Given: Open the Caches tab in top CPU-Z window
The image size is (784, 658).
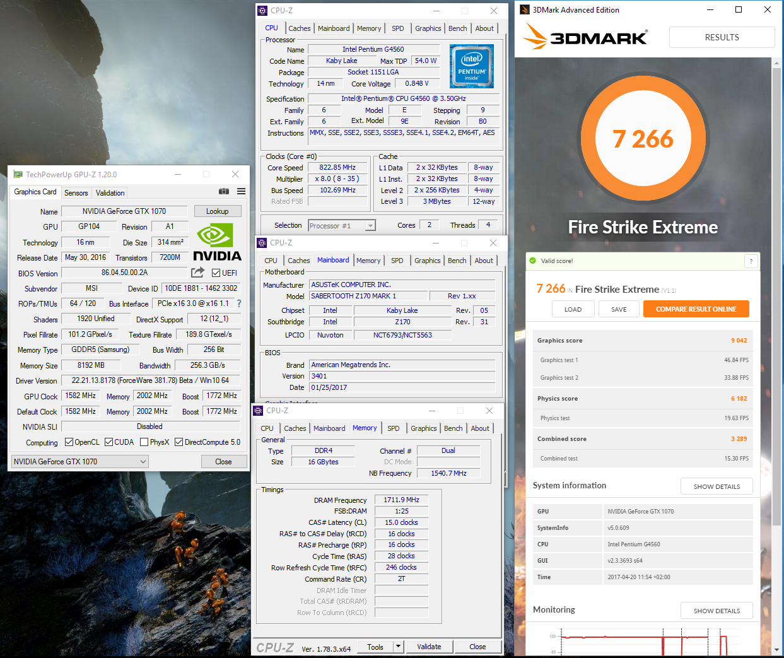Looking at the screenshot, I should pos(300,28).
